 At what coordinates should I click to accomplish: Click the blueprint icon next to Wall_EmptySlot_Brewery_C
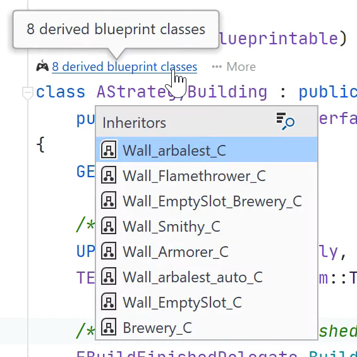click(109, 200)
